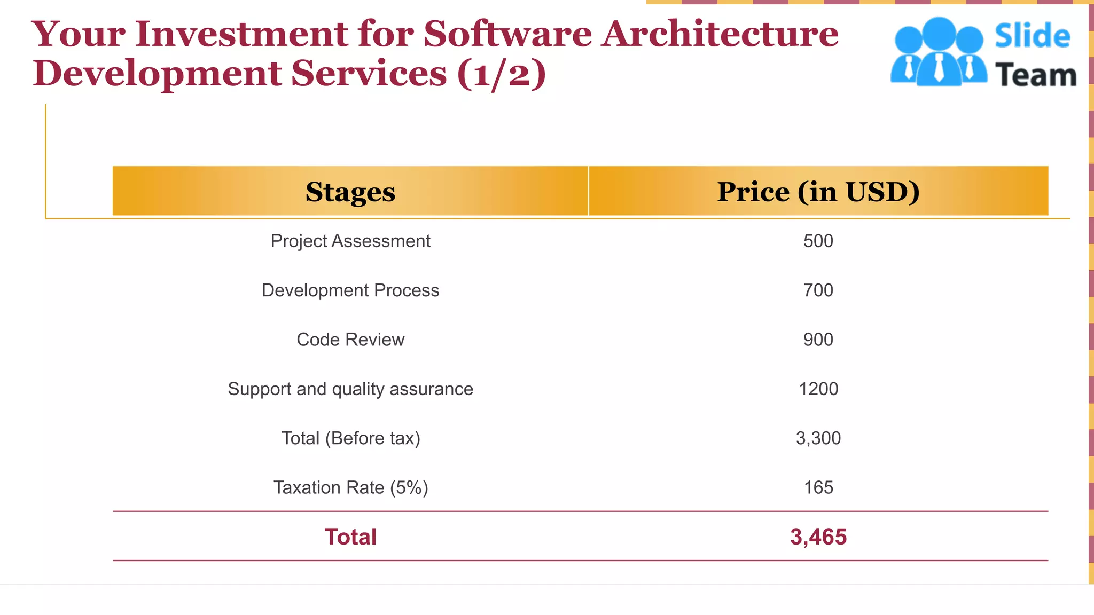Select the slide title heading text
This screenshot has width=1094, height=615.
[434, 53]
